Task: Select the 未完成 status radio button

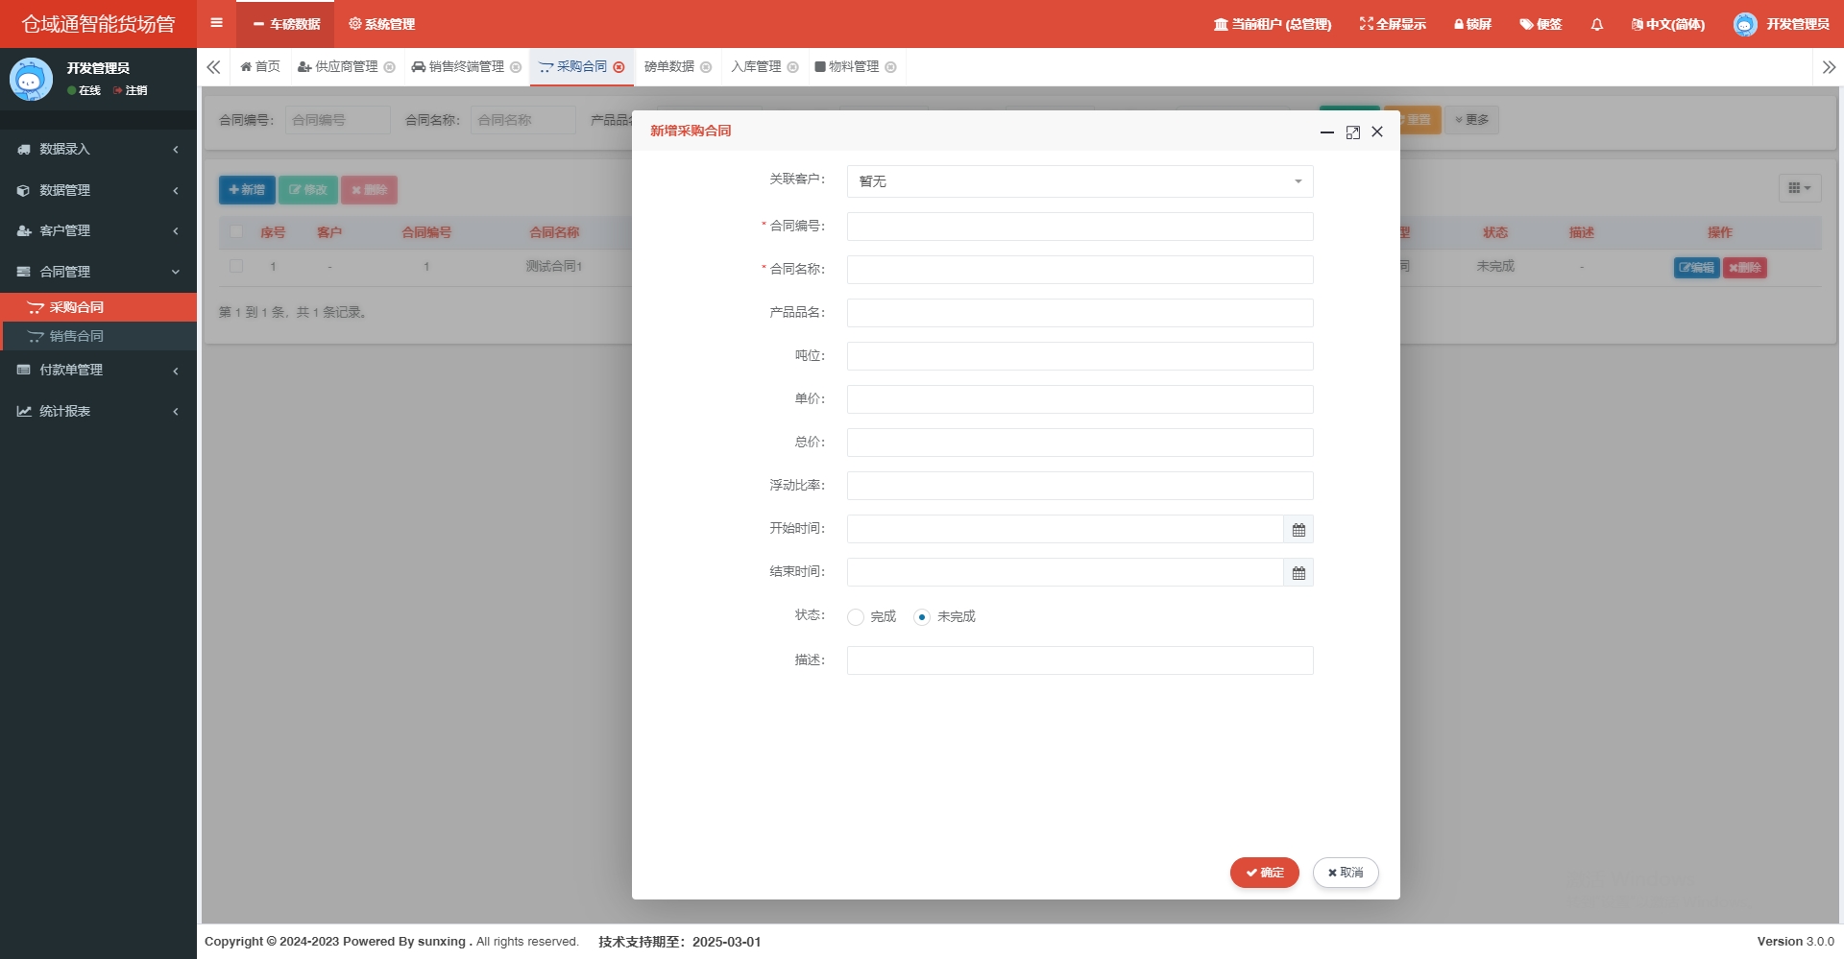Action: pyautogui.click(x=922, y=617)
